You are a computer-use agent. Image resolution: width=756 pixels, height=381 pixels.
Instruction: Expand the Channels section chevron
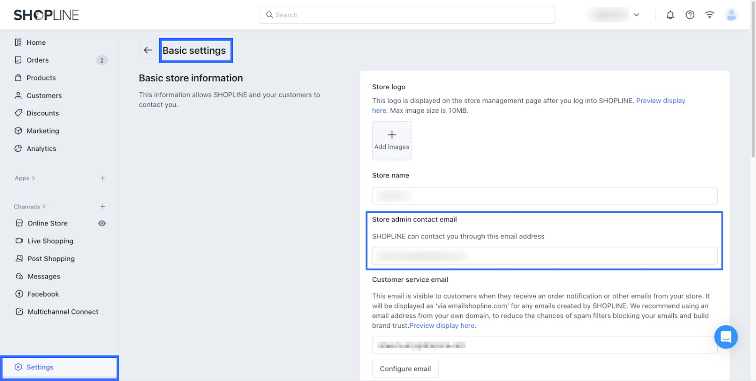pyautogui.click(x=44, y=207)
